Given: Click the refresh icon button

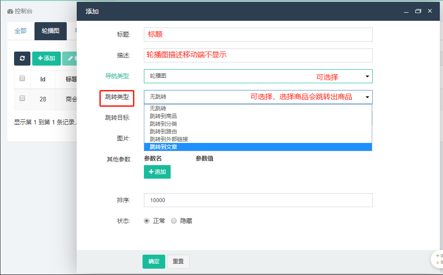Looking at the screenshot, I should [22, 58].
